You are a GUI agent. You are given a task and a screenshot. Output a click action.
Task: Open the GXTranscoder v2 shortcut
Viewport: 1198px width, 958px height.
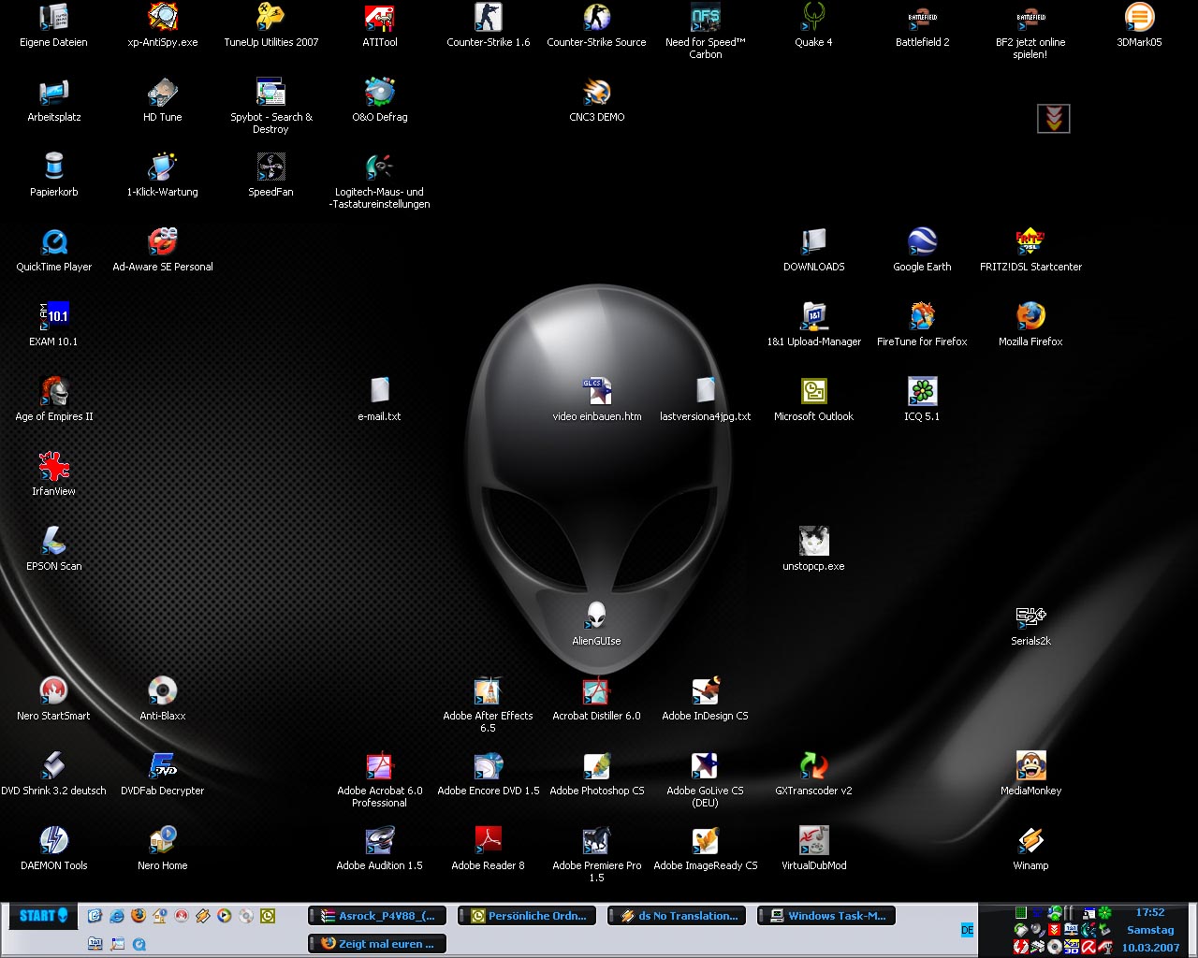813,775
